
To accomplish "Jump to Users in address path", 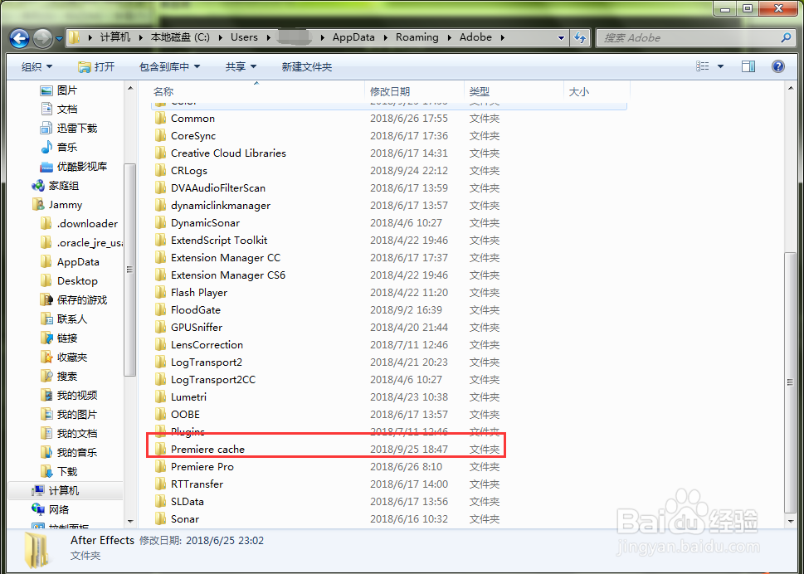I will click(244, 37).
